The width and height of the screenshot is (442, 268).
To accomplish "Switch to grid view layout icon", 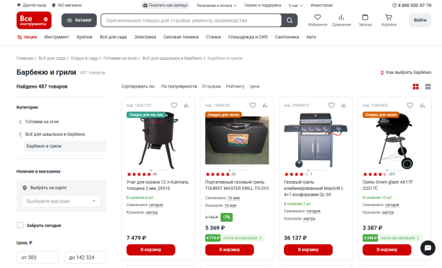I will pos(416,87).
